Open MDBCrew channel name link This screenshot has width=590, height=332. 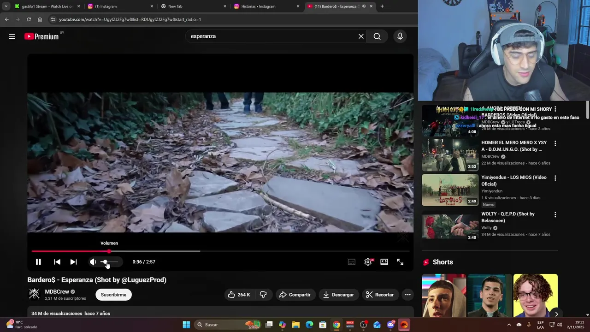(x=57, y=292)
